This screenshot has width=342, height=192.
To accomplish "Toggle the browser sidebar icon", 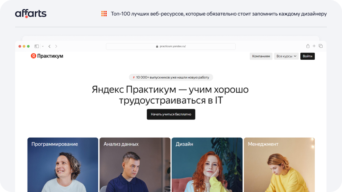I will pos(37,46).
